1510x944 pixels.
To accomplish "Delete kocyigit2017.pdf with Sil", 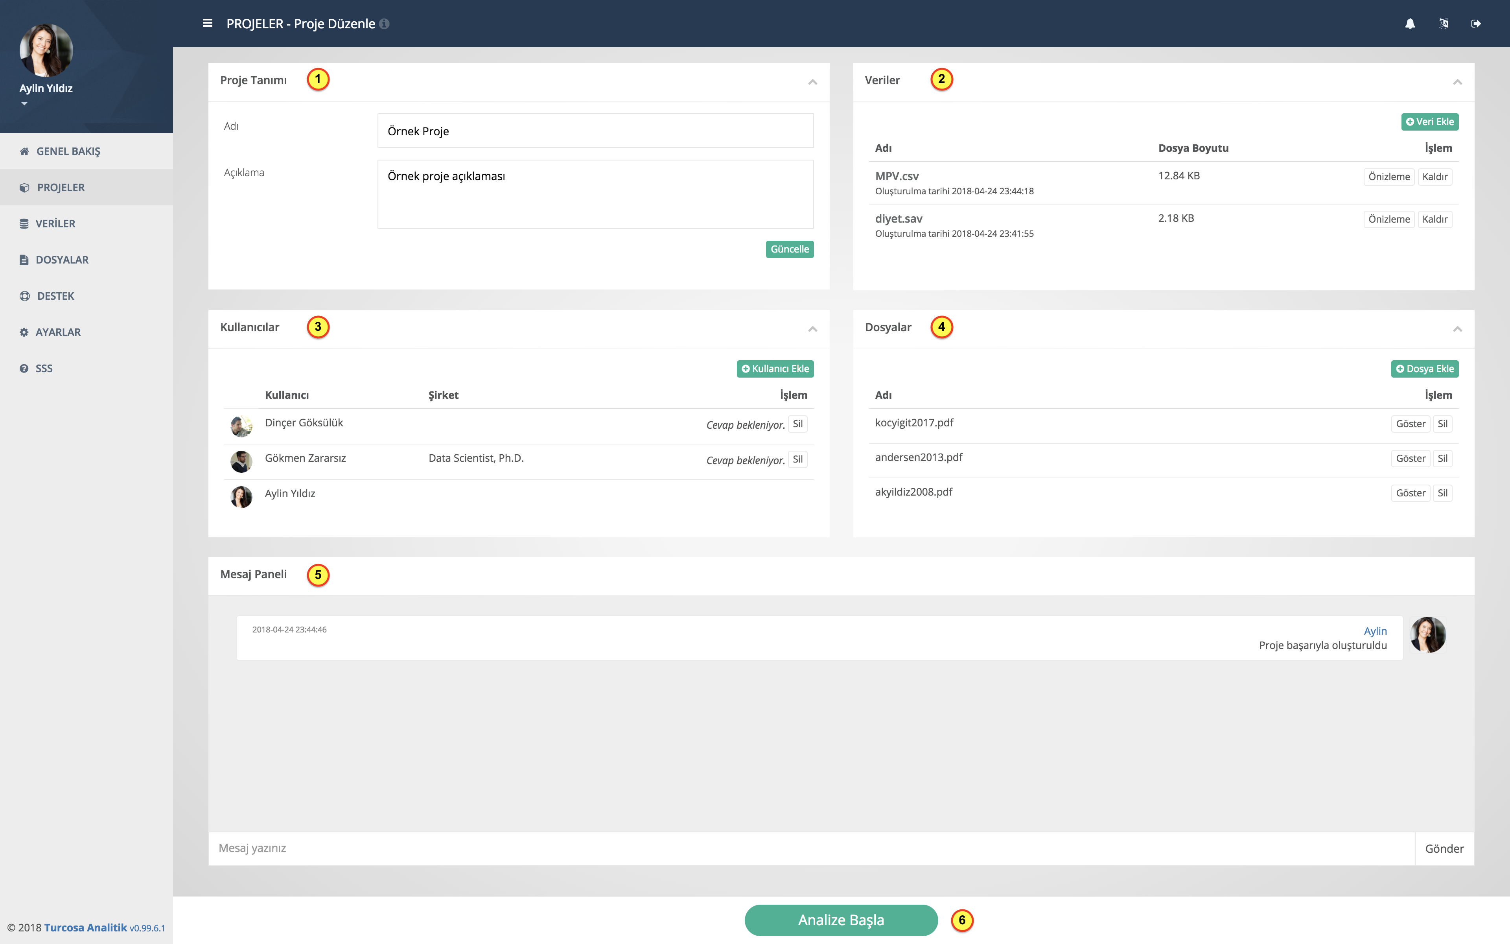I will click(1443, 424).
